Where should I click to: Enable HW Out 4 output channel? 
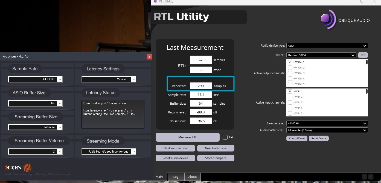tap(290, 79)
